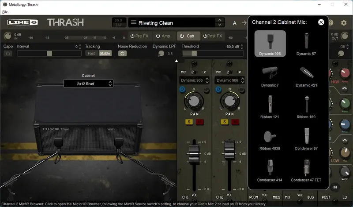Screen dimensions: 353x207
Task: Solo channel 1
Action: coord(189,122)
